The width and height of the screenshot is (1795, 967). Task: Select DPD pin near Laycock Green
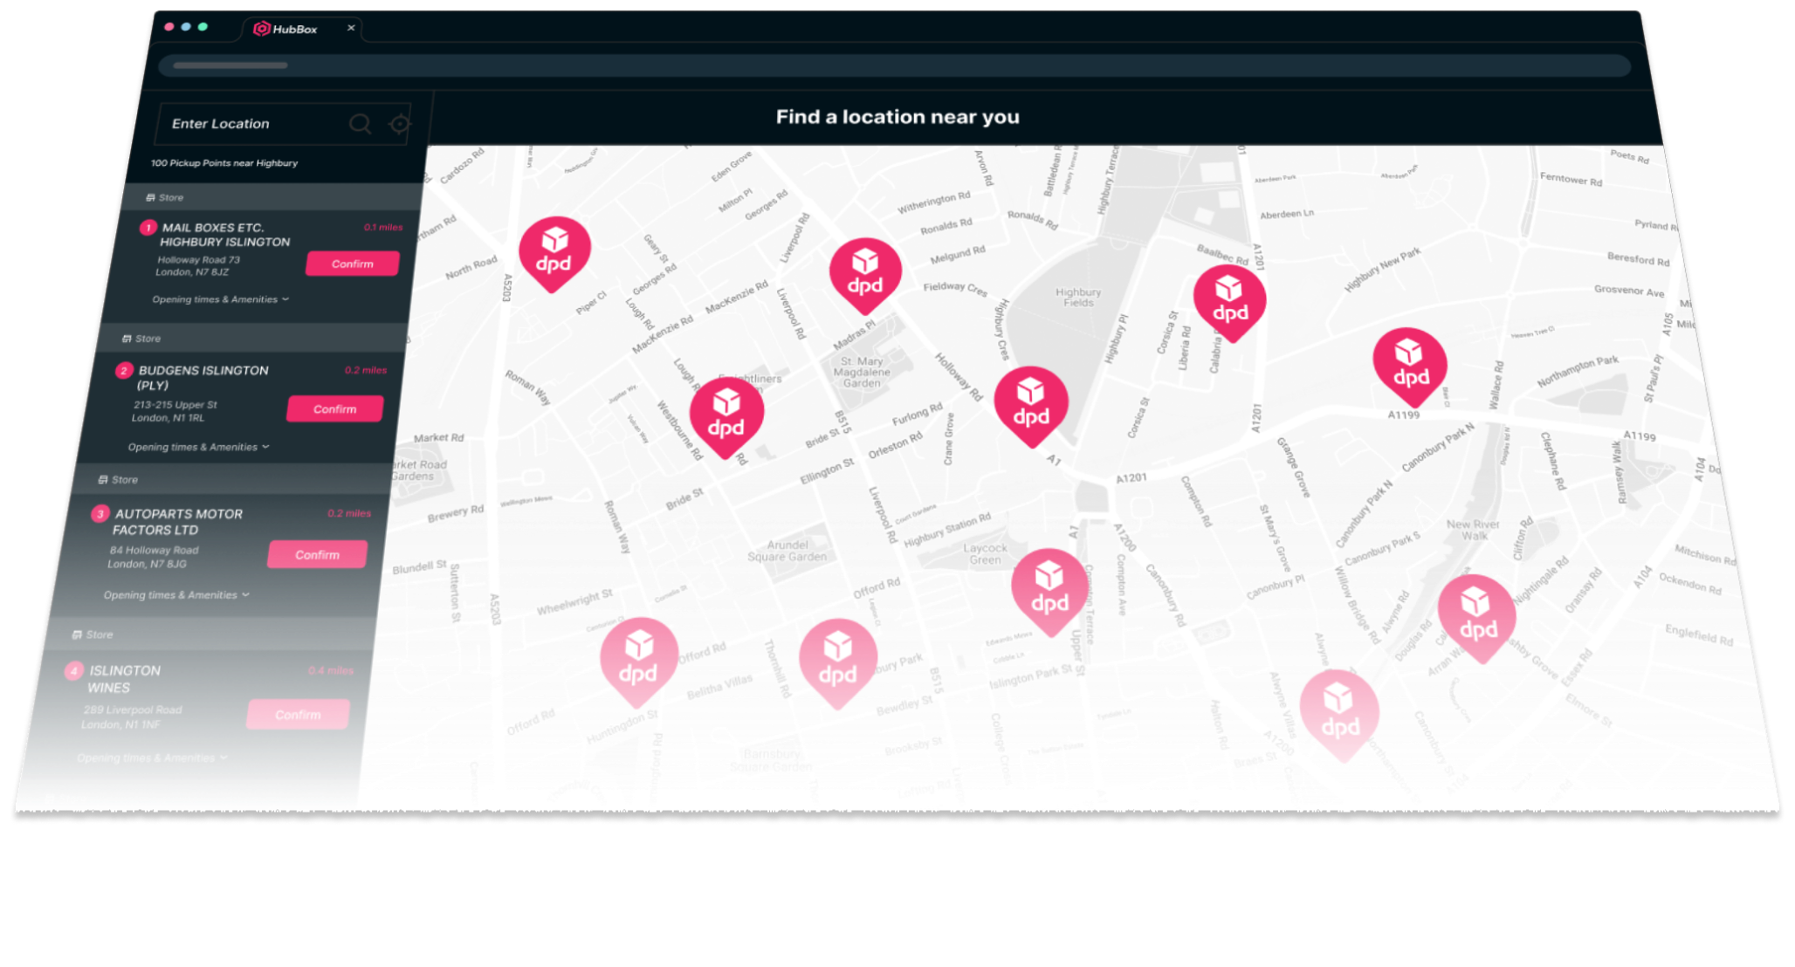click(1049, 591)
